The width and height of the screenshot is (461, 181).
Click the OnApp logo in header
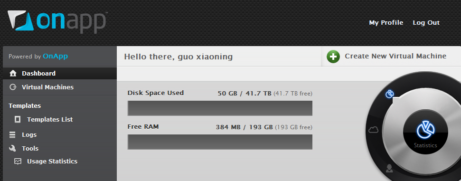pos(57,22)
